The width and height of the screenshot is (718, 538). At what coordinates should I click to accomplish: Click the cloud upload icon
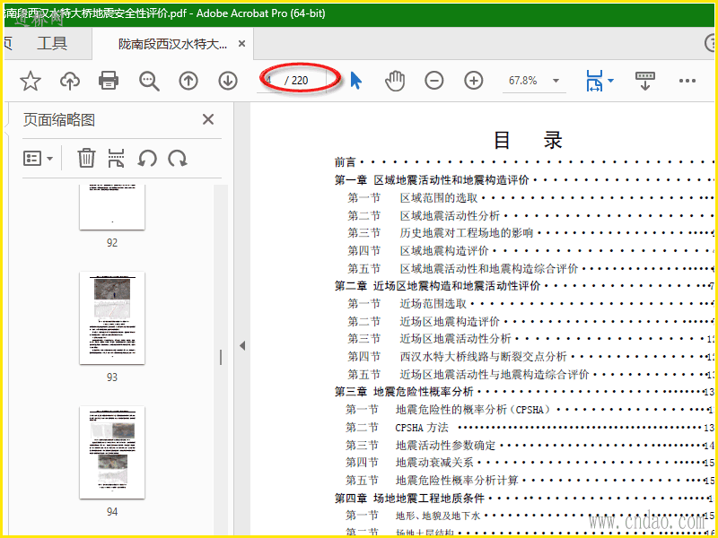(70, 81)
